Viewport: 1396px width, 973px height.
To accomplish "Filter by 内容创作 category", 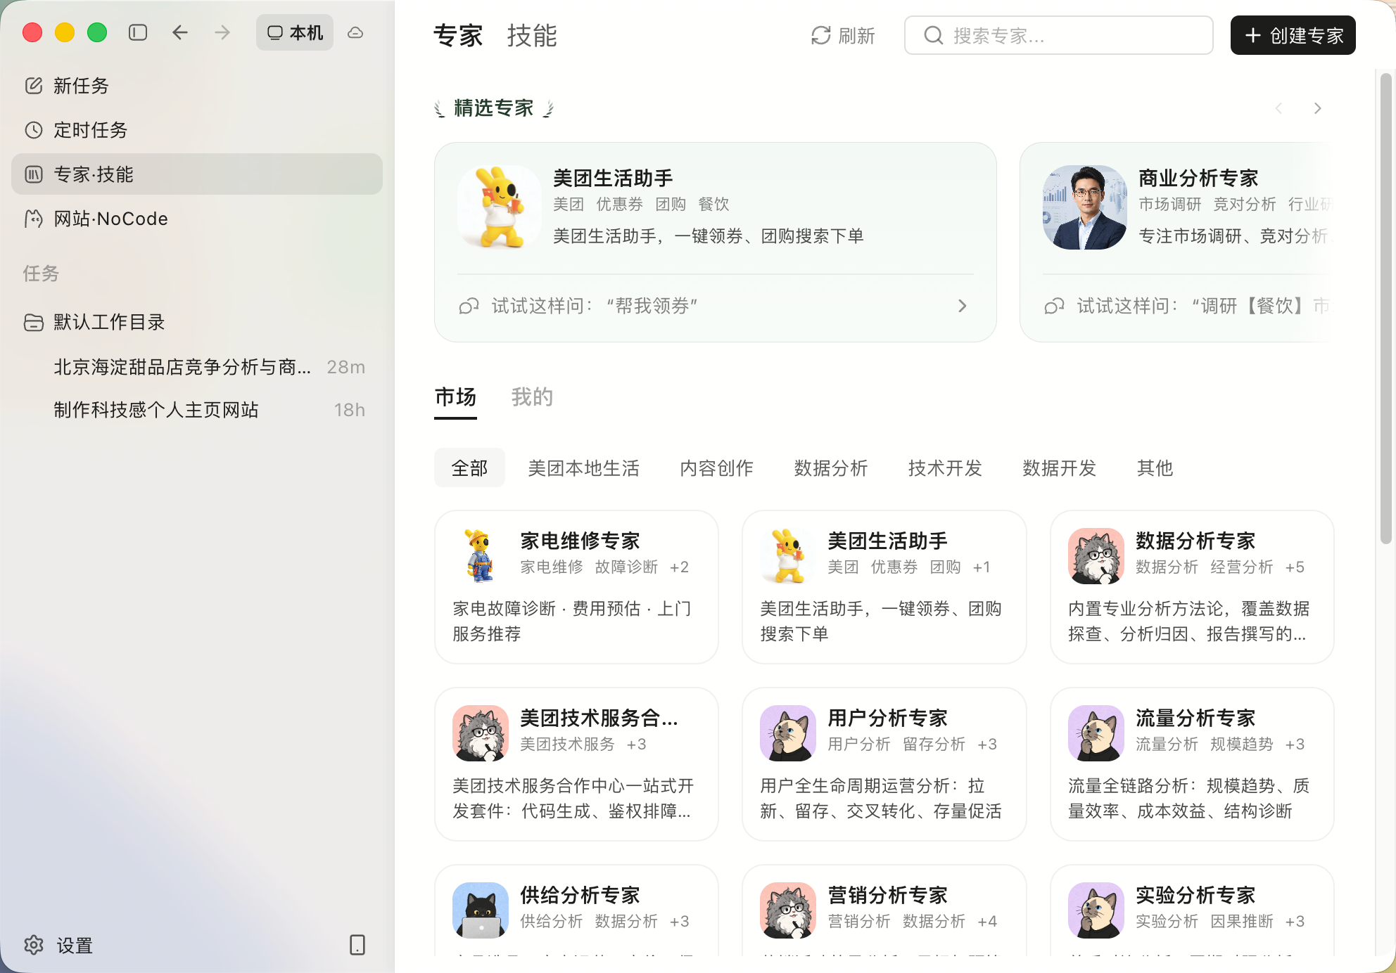I will pos(716,468).
